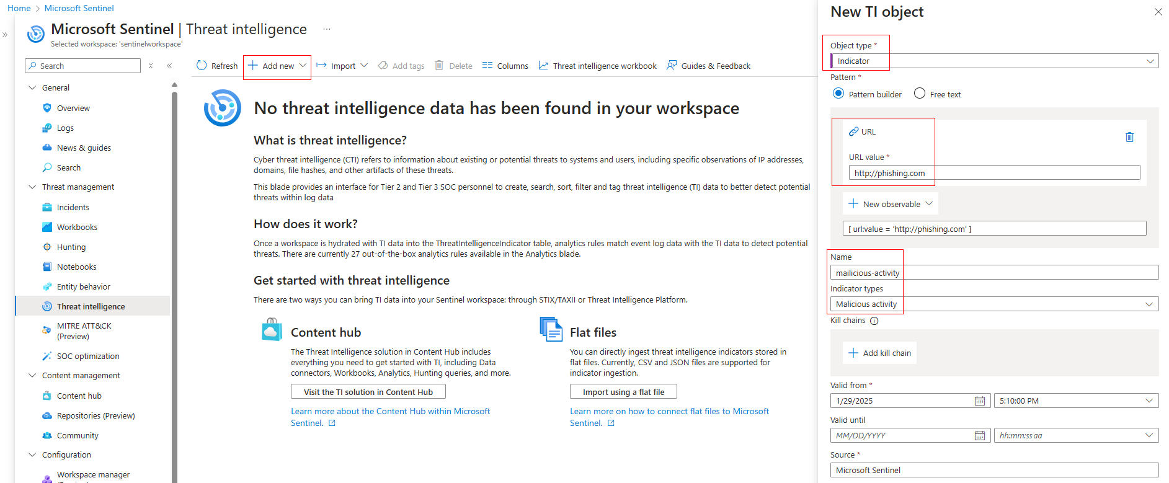Collapse the Threat management section

[32, 187]
